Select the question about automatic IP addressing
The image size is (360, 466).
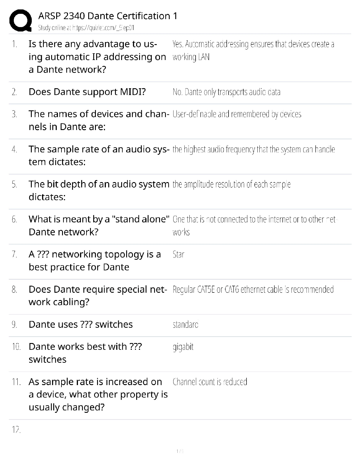[x=97, y=57]
